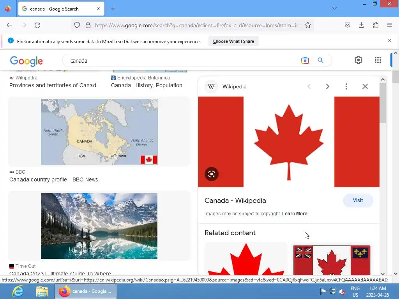
Task: Open Canada - Wikipedia title link
Action: [235, 201]
